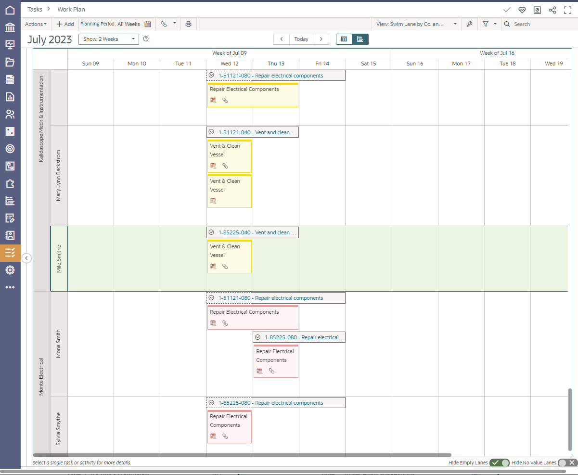Switch to the swim lane chart view icon

pyautogui.click(x=360, y=39)
